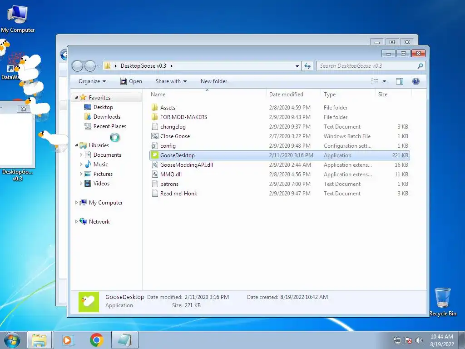This screenshot has width=465, height=349.
Task: Click the "16 KB" size cell
Action: tap(401, 165)
